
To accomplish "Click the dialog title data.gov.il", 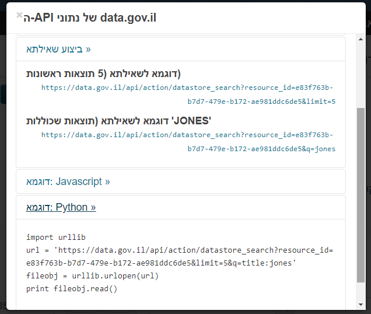I will (x=90, y=18).
